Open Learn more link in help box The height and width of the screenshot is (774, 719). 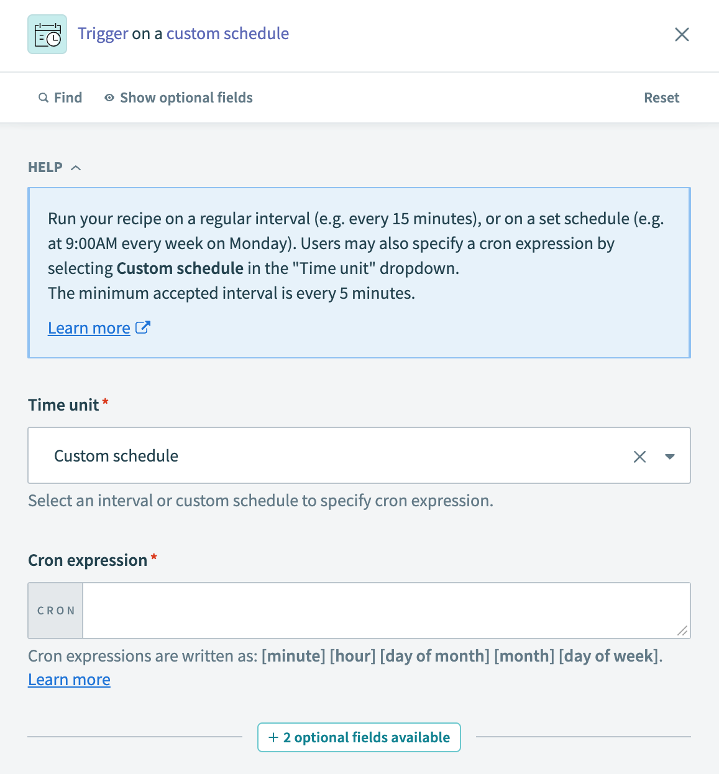click(x=89, y=328)
